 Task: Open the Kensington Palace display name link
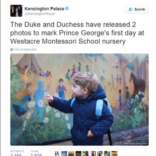[x=44, y=9]
